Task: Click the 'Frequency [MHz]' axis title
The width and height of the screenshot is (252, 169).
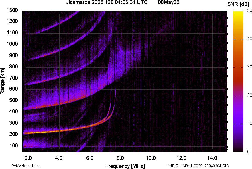Action: pyautogui.click(x=125, y=166)
